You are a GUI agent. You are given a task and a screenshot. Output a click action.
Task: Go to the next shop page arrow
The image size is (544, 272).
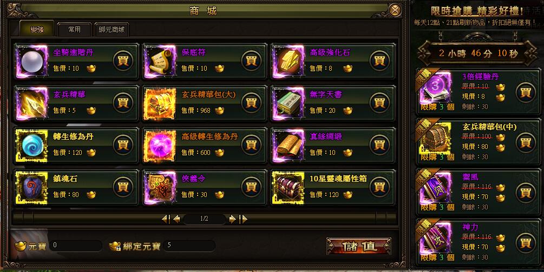click(233, 219)
